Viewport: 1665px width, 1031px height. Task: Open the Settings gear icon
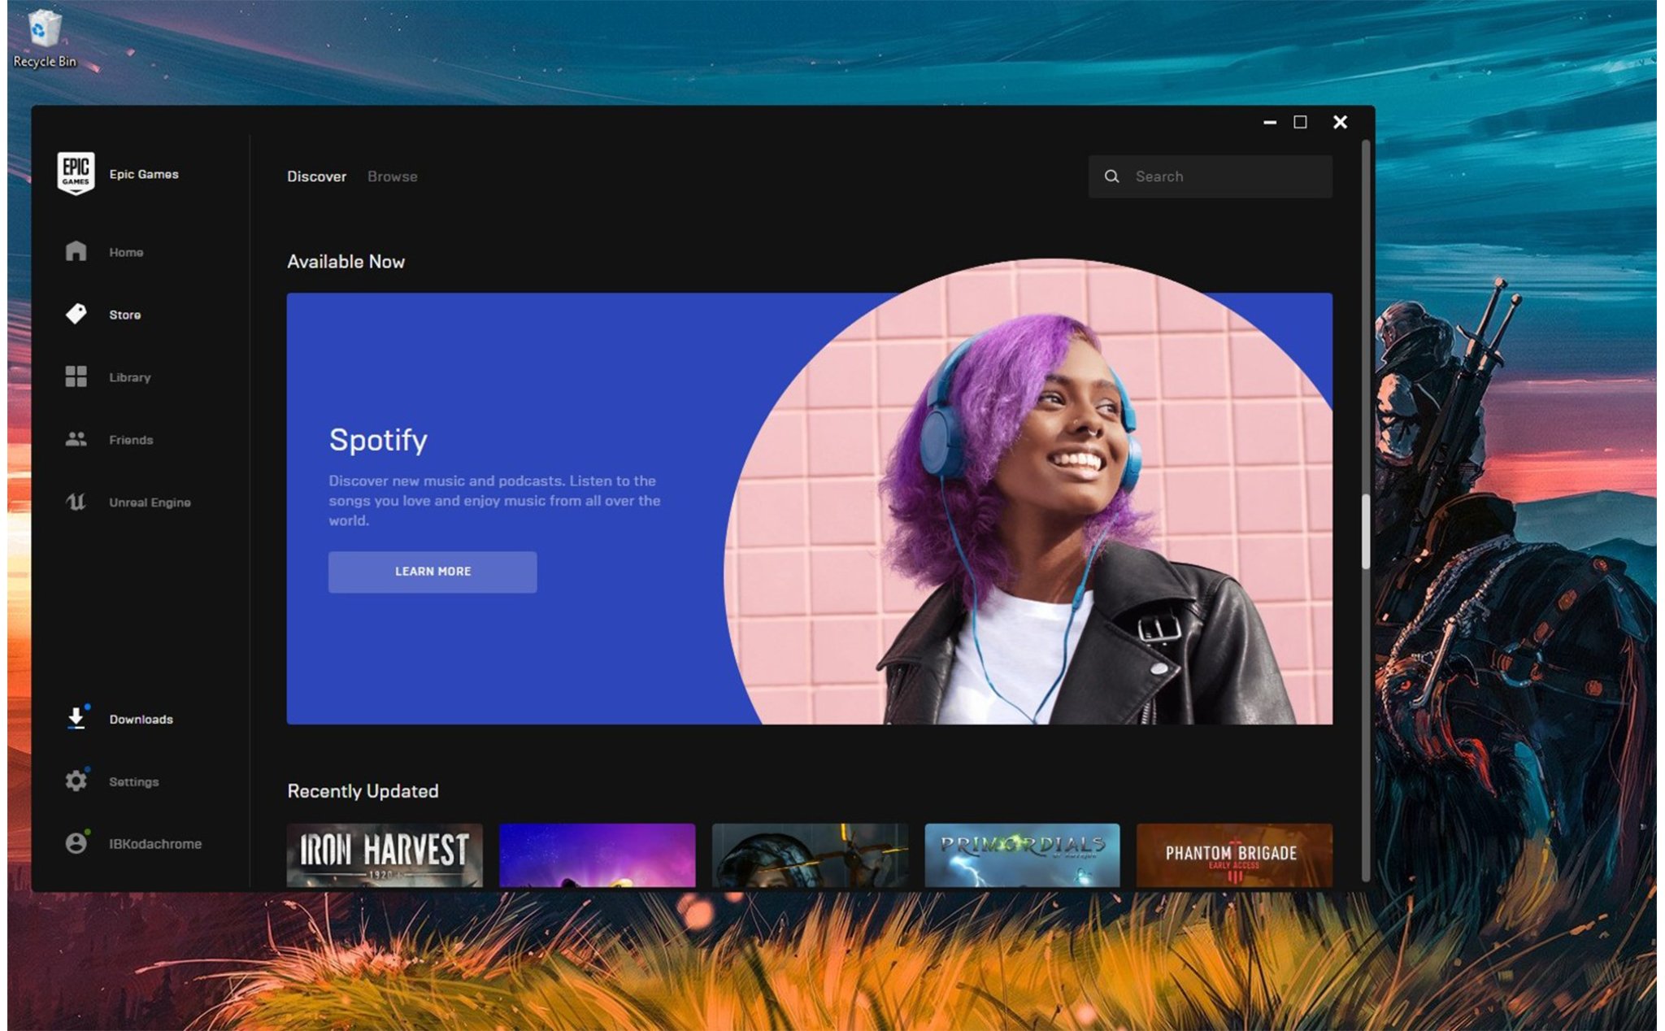[76, 781]
